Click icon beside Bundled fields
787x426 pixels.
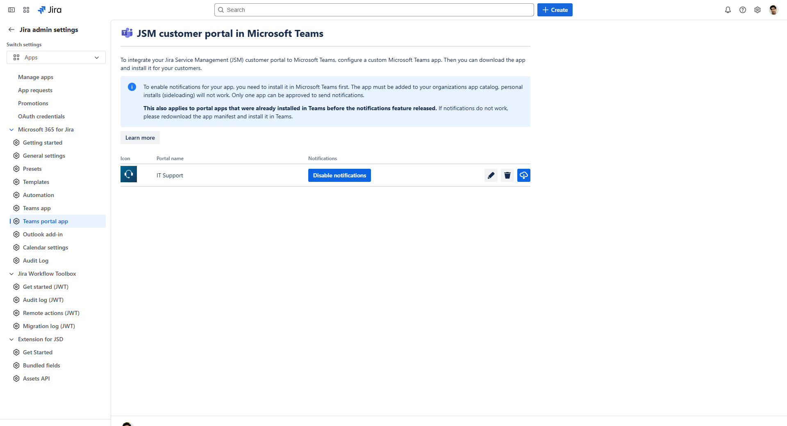click(16, 365)
